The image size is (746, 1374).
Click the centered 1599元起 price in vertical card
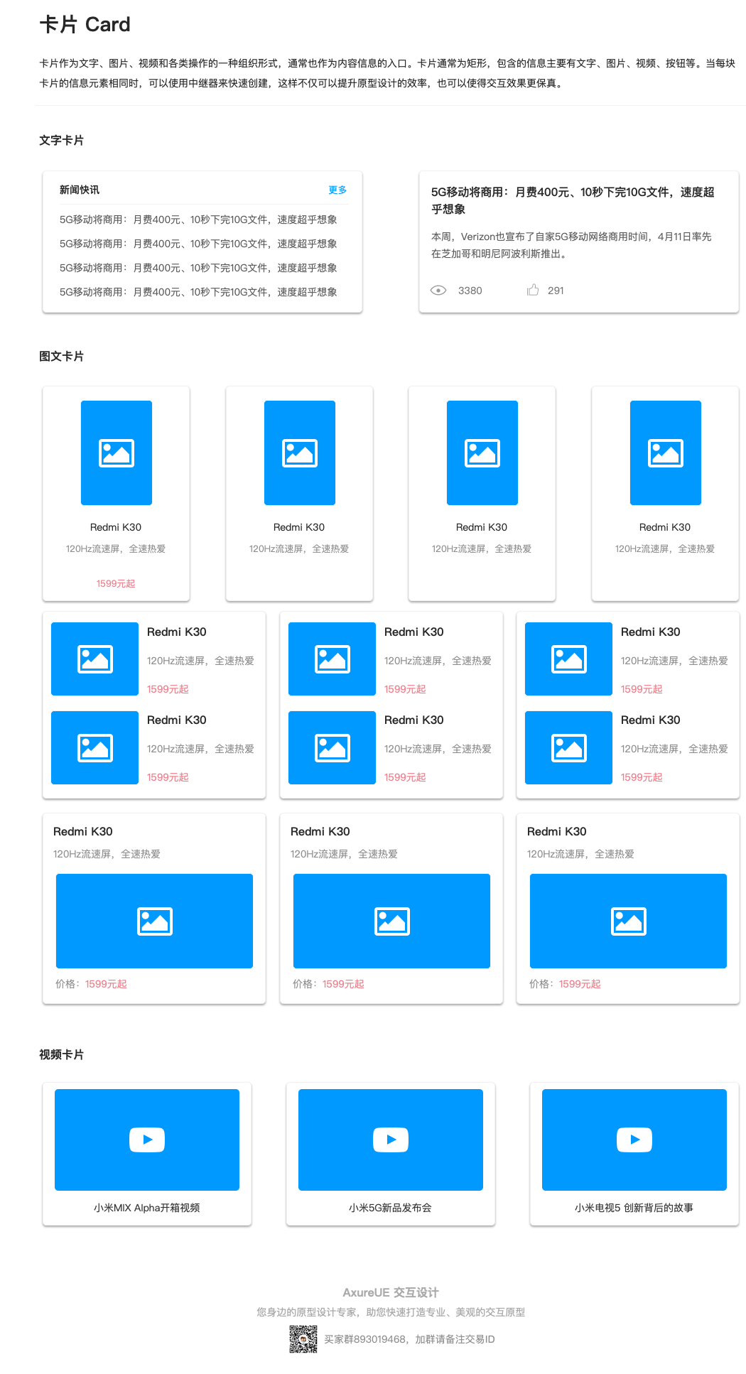[116, 583]
